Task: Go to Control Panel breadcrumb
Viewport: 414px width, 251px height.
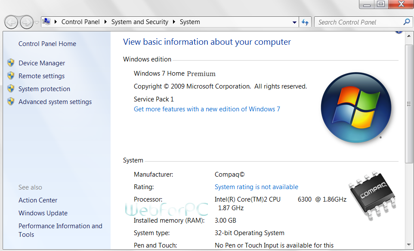Action: pos(80,22)
